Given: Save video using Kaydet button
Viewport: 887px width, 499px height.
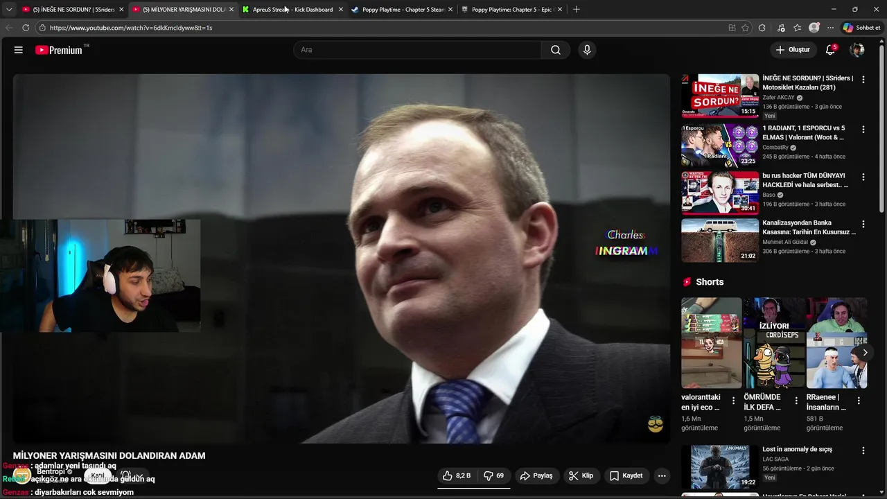Looking at the screenshot, I should 626,475.
